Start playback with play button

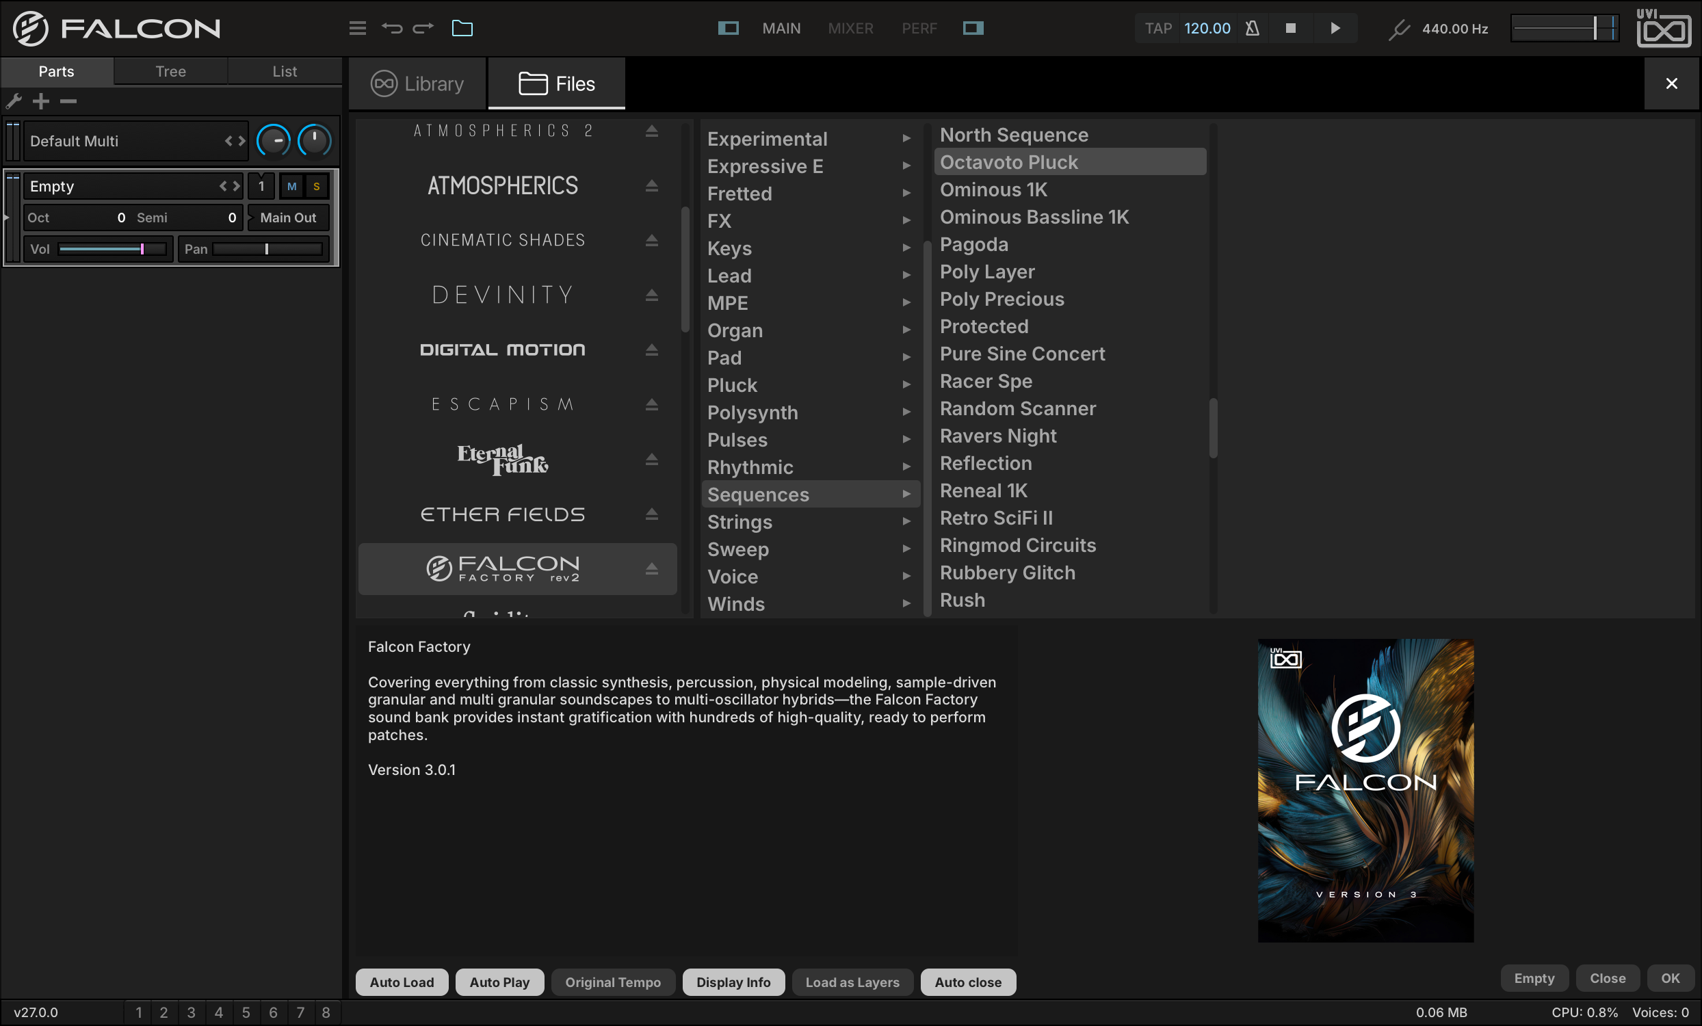coord(1335,28)
